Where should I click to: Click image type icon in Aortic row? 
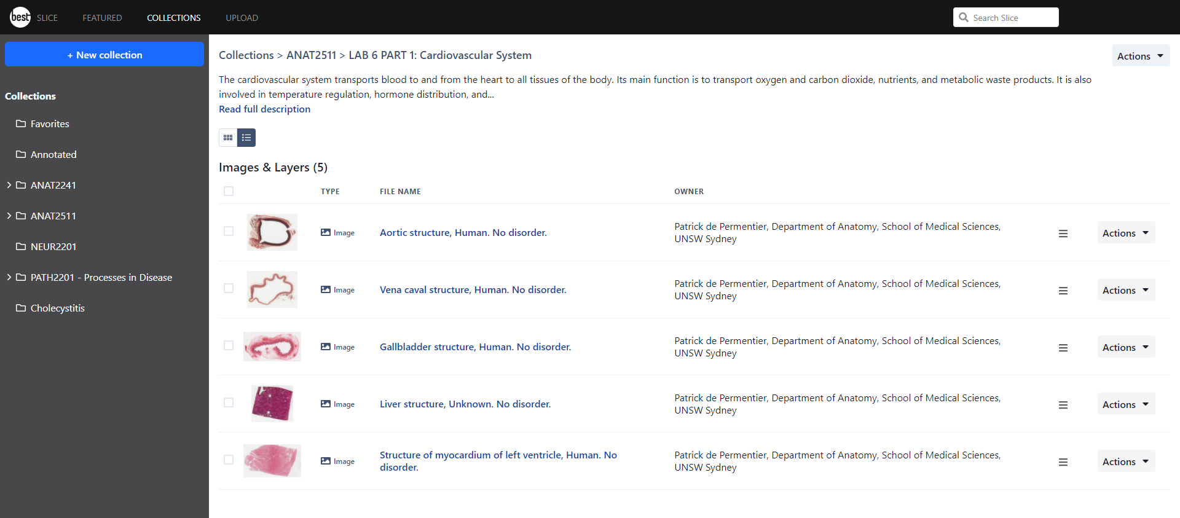point(326,232)
